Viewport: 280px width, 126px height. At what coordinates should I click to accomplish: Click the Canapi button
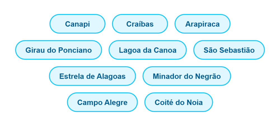coord(77,24)
